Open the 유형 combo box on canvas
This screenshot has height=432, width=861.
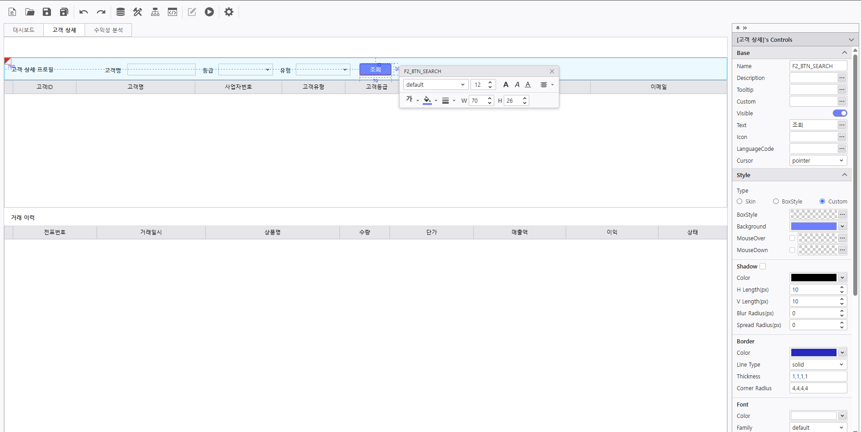coord(323,70)
